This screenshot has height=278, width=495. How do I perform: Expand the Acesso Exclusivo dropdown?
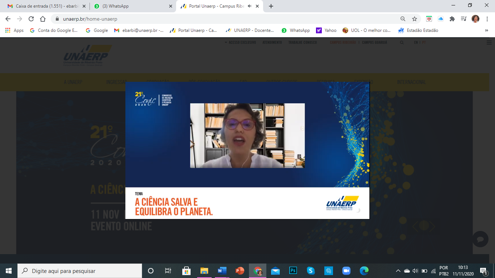(x=240, y=42)
